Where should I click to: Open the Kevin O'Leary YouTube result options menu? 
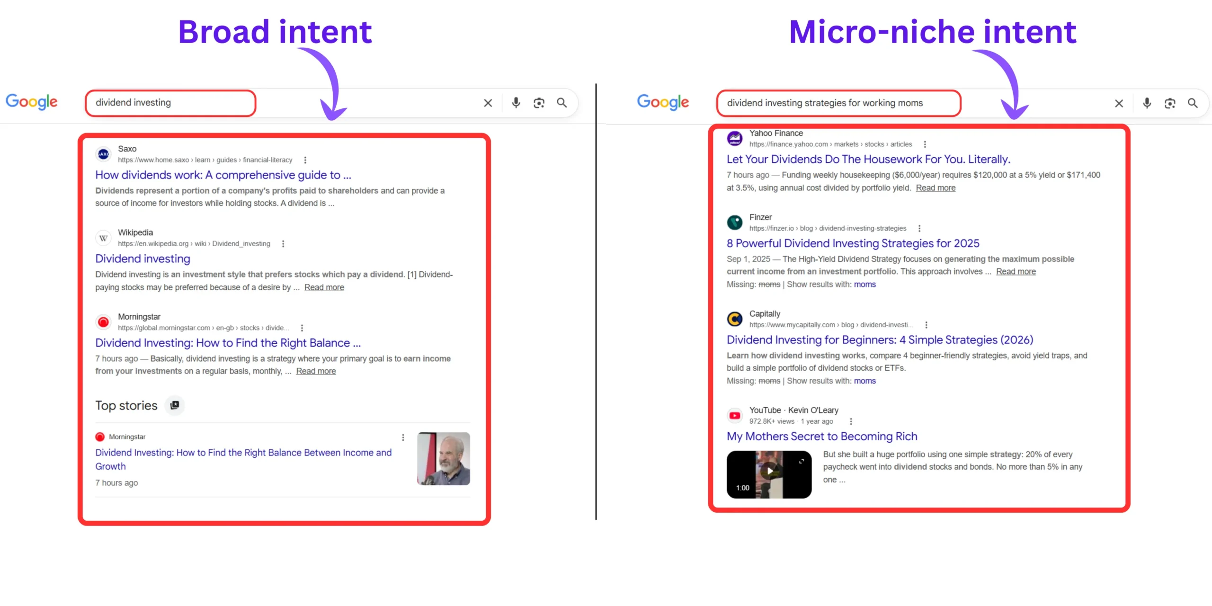851,421
